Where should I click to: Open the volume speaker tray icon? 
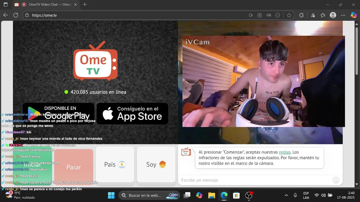coord(323,195)
